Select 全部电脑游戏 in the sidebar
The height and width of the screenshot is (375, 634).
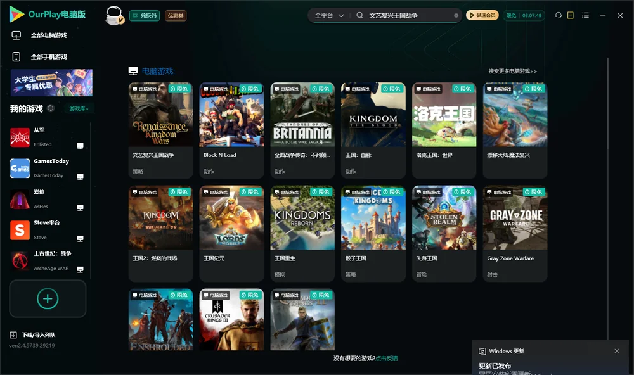[49, 35]
